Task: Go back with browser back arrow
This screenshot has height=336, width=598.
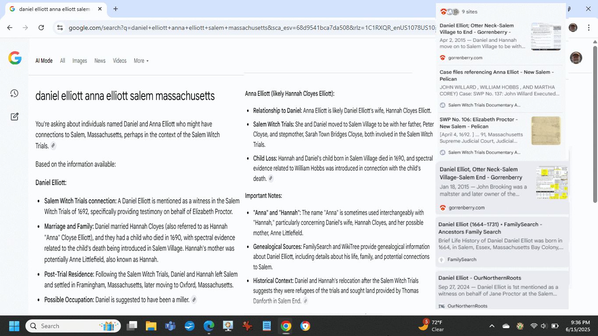Action: (10, 28)
